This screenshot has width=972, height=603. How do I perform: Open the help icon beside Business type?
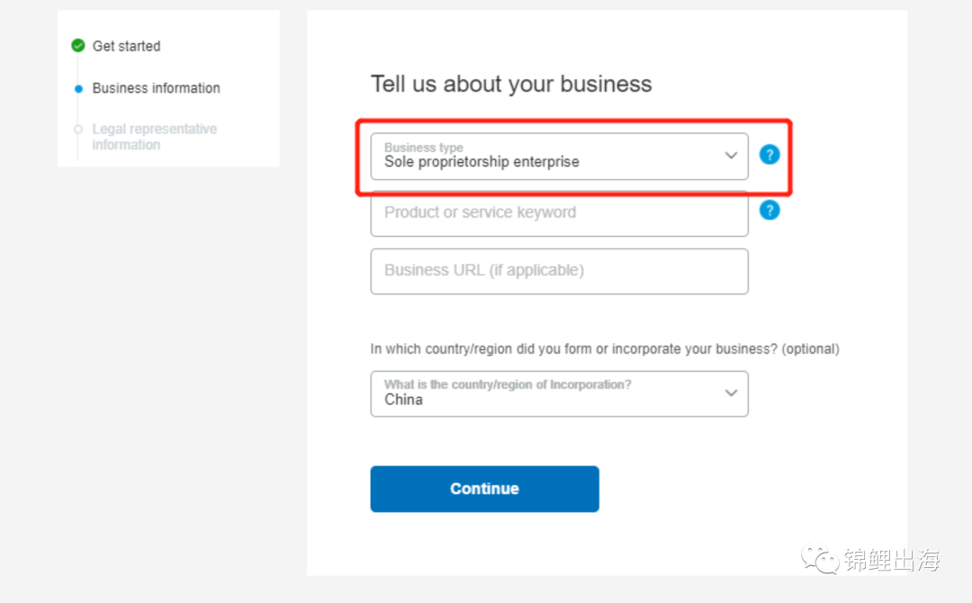click(x=769, y=155)
